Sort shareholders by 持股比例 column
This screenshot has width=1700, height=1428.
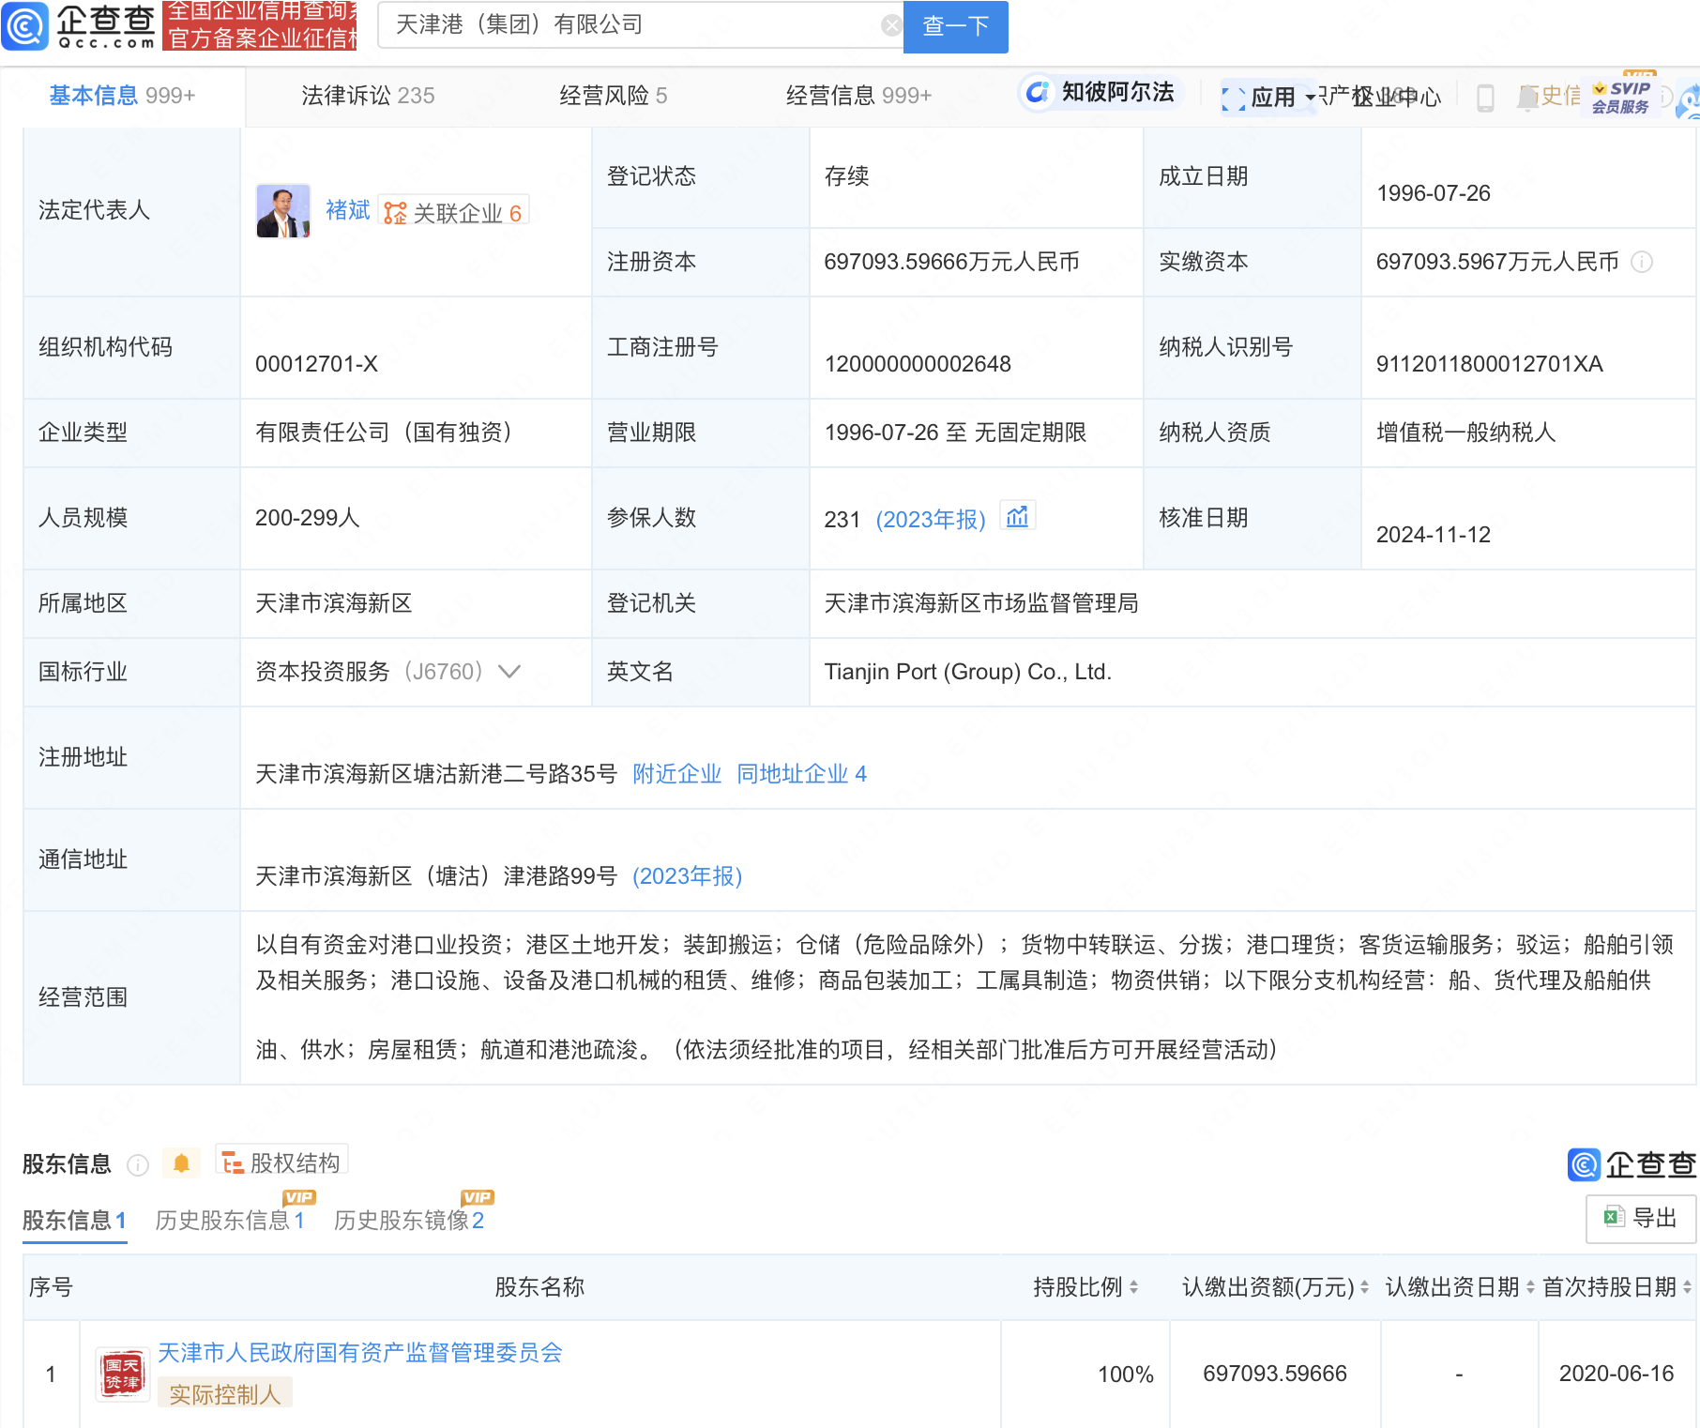1085,1287
